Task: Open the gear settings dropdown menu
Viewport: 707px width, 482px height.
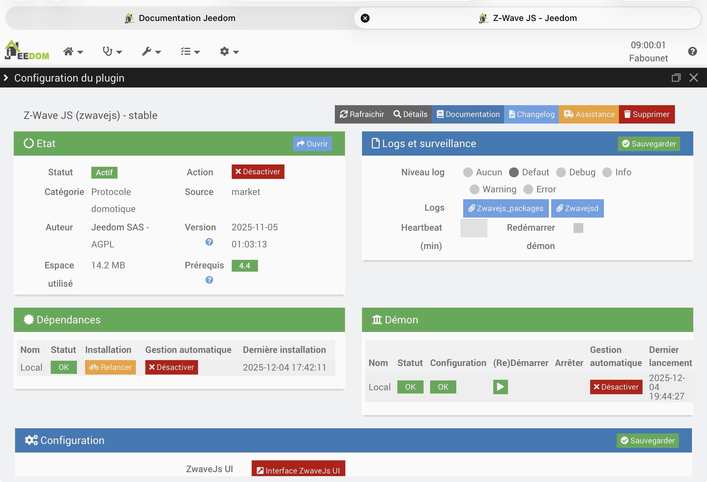Action: pos(229,51)
